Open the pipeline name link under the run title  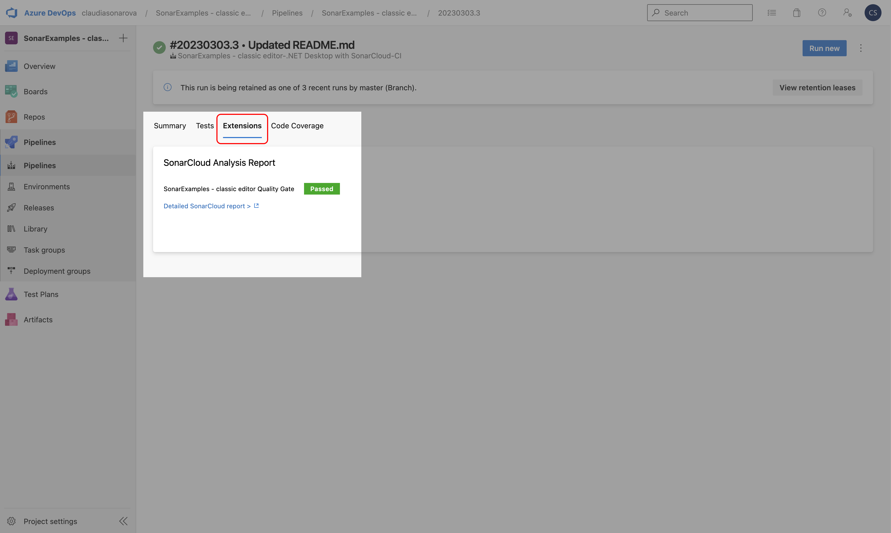pyautogui.click(x=289, y=56)
